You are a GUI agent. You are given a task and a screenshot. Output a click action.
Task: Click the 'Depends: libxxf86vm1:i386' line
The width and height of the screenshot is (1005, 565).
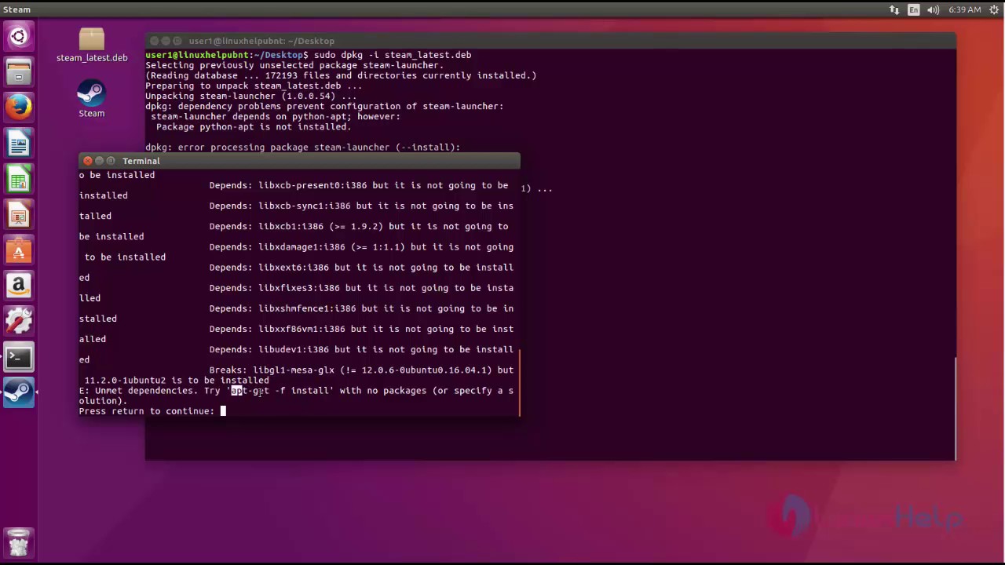click(x=361, y=329)
